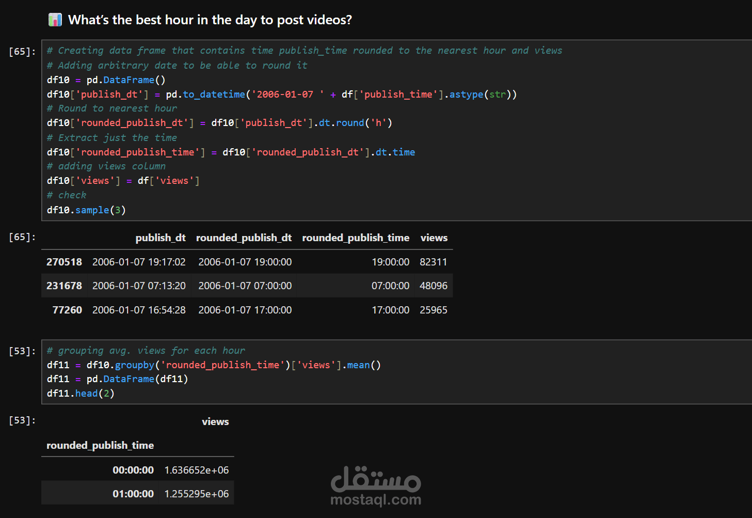
Task: Click views value 82311
Action: point(434,262)
